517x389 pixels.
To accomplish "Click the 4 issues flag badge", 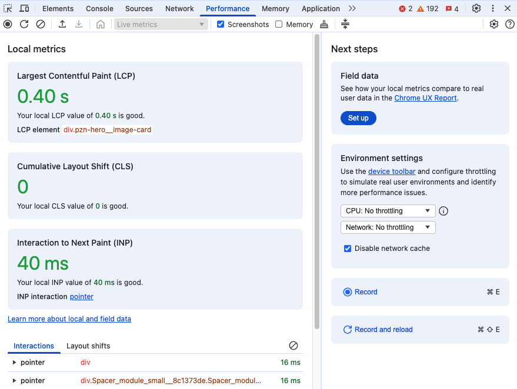I will (452, 9).
